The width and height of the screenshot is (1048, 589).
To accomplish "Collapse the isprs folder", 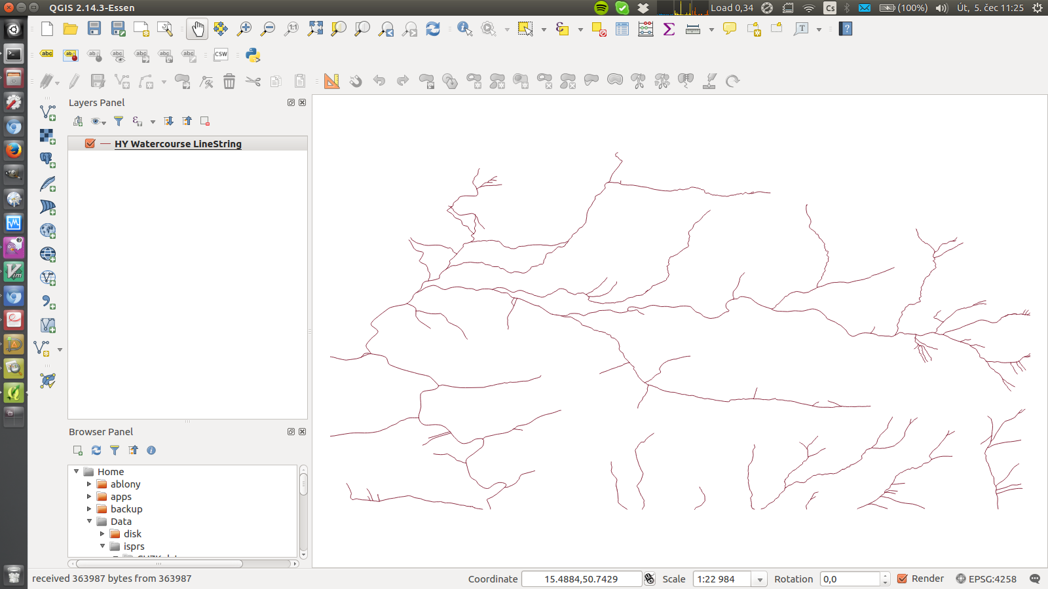I will (103, 546).
